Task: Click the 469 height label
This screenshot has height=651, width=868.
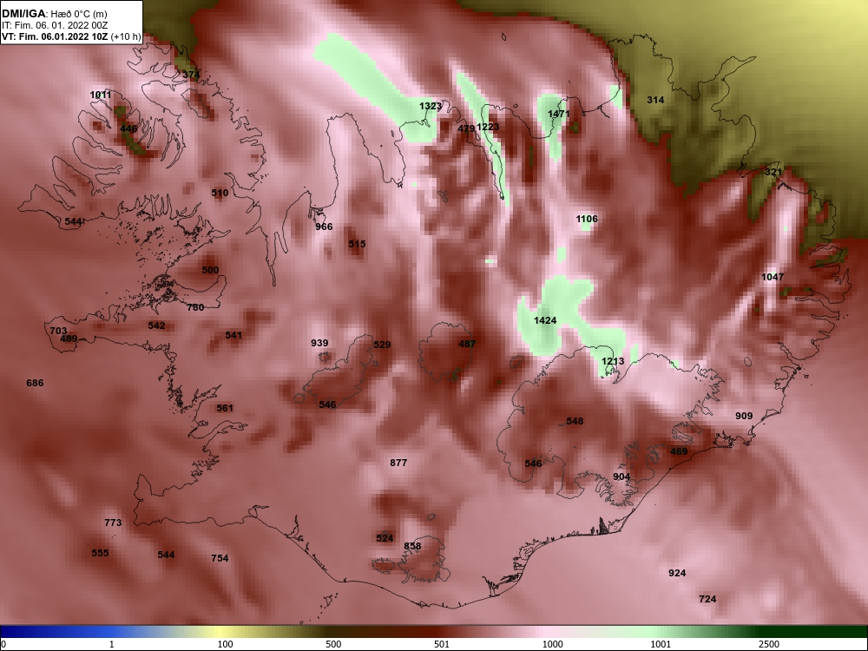Action: pyautogui.click(x=679, y=451)
